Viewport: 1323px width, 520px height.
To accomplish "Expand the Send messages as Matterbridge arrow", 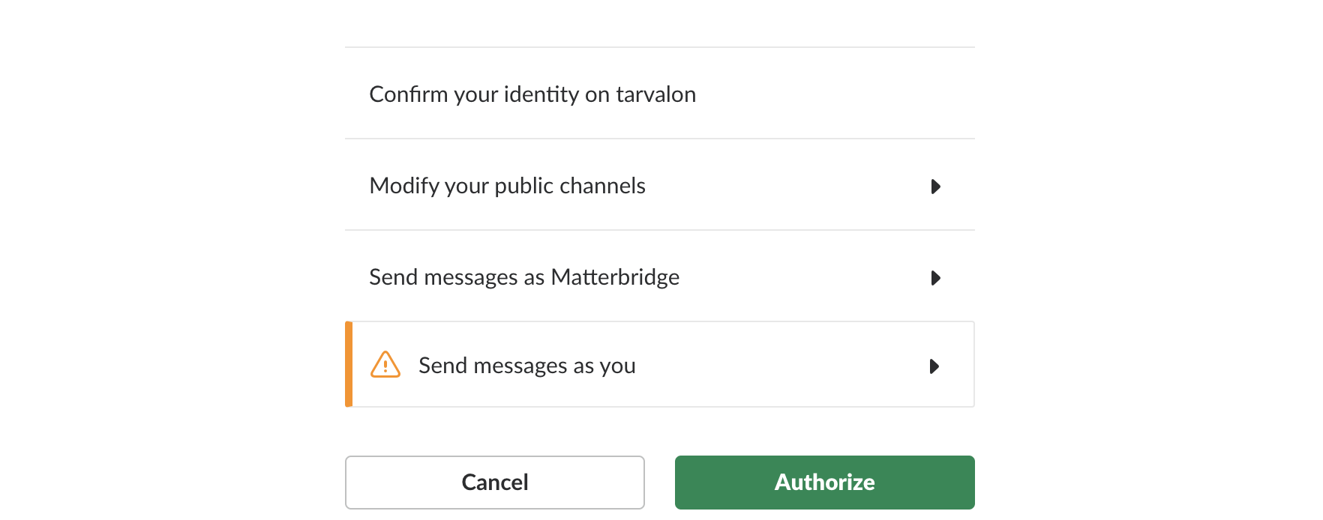I will tap(935, 278).
